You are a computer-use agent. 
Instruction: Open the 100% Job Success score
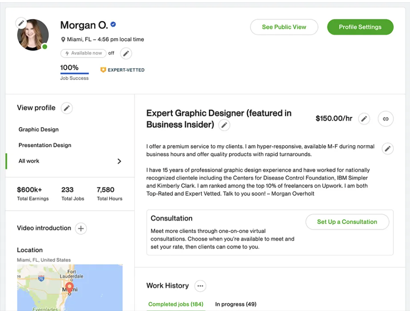(74, 72)
